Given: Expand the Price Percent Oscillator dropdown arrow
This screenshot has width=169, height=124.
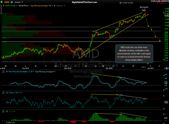Looking at the screenshot, I should (34, 72).
